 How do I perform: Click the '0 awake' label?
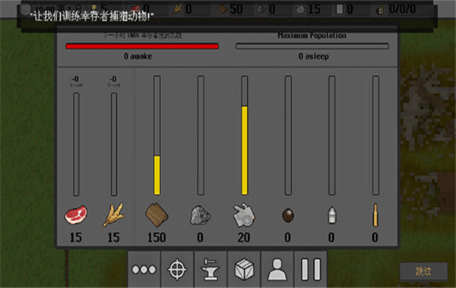pos(138,56)
